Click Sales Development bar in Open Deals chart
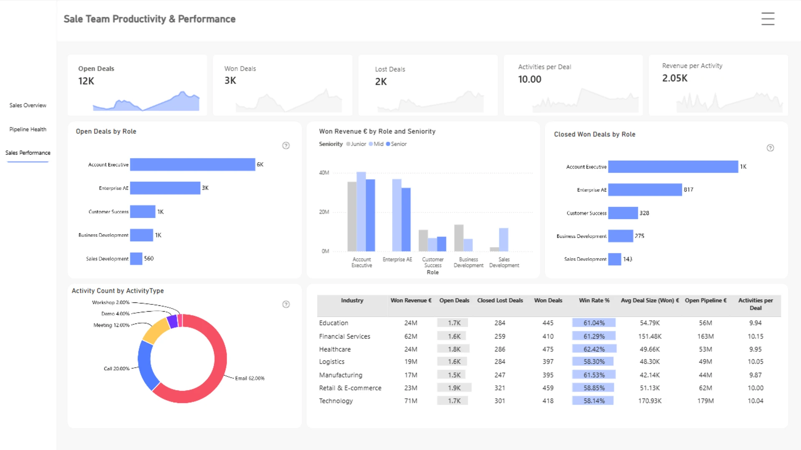The width and height of the screenshot is (801, 450). pyautogui.click(x=136, y=259)
